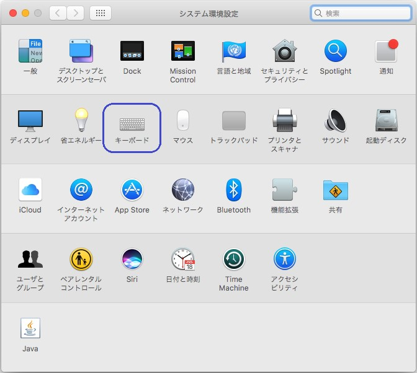The image size is (417, 373).
Task: Open セキュリティとプライバシー settings
Action: (x=284, y=51)
